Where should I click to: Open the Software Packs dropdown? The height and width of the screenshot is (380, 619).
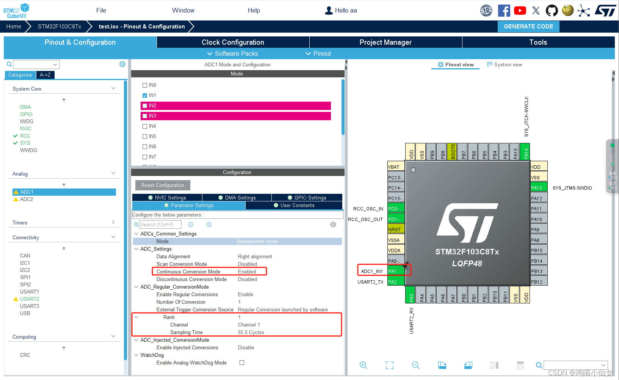click(232, 54)
